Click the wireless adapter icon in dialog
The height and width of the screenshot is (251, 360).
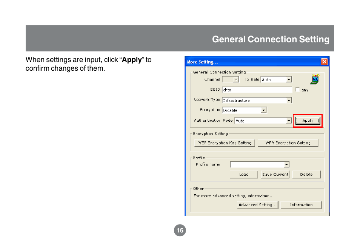click(x=315, y=79)
